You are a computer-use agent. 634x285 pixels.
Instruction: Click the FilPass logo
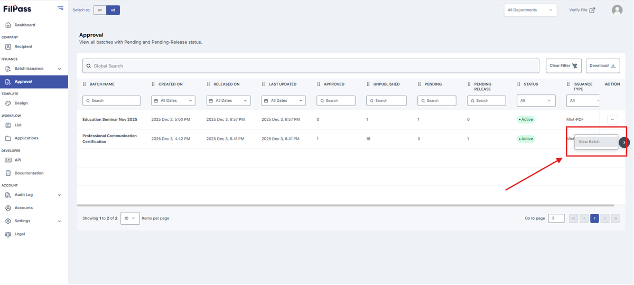[17, 8]
